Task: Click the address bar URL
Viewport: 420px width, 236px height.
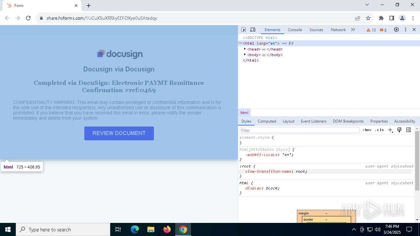Action: click(x=102, y=18)
